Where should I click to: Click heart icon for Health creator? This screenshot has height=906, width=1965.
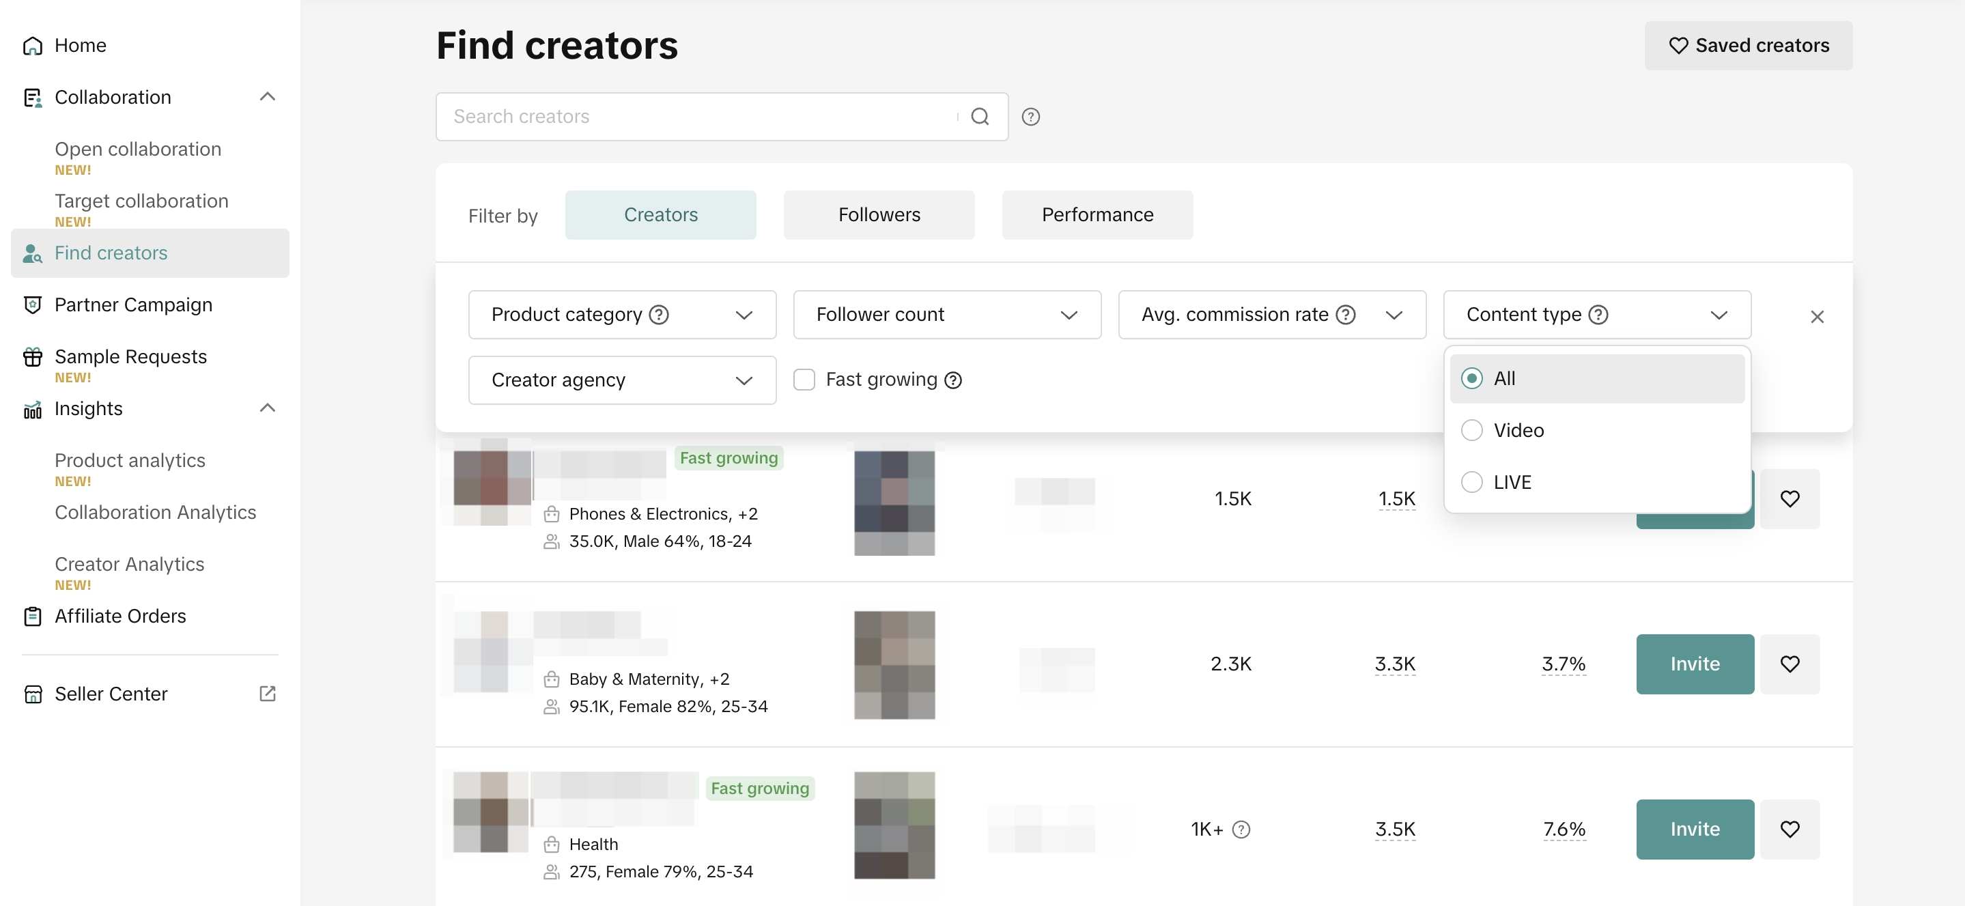click(x=1789, y=829)
